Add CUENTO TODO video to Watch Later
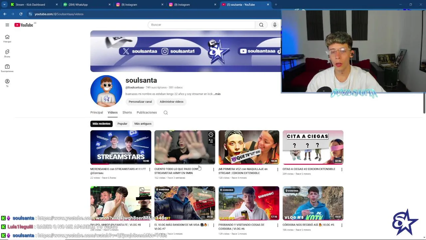The height and width of the screenshot is (240, 426). (x=211, y=135)
